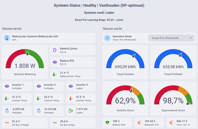Click the Verw. Tot. Jr euro icon

[x=171, y=123]
